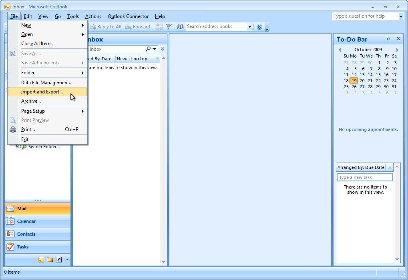Image resolution: width=408 pixels, height=280 pixels.
Task: Expand the Open submenu in the File menu
Action: [x=47, y=34]
